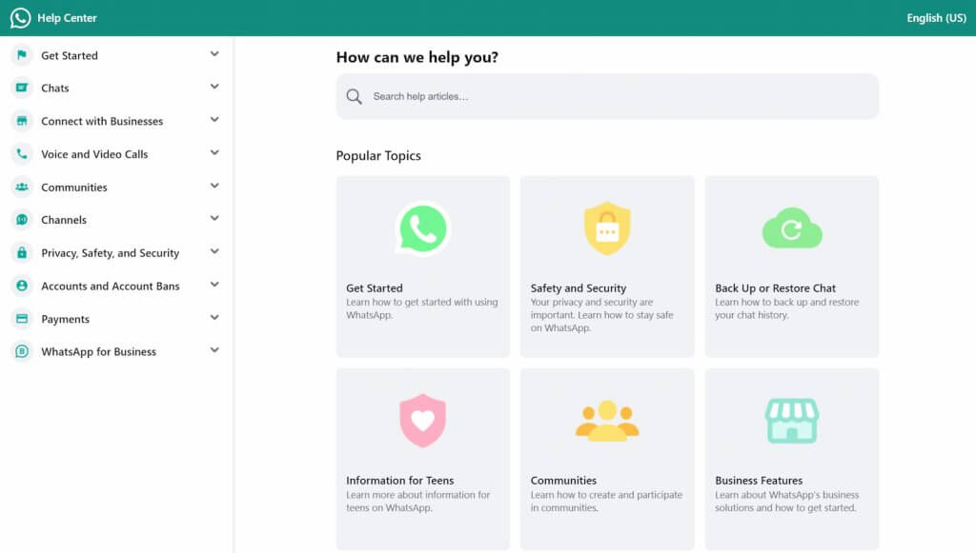Click the Help Center title link
The image size is (976, 553).
point(65,17)
